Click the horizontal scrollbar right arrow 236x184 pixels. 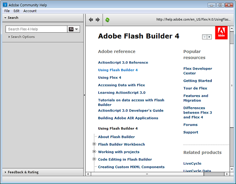(x=227, y=174)
